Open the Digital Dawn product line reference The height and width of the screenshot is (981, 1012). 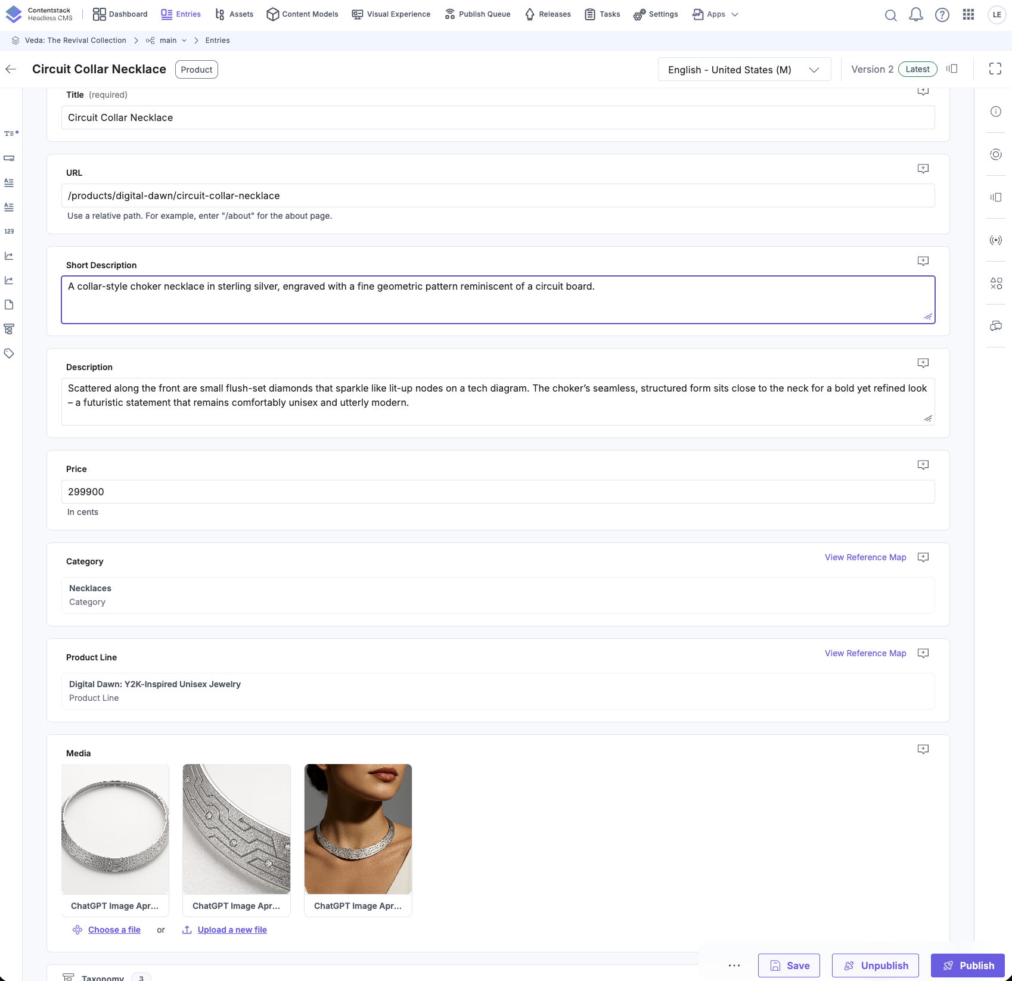pyautogui.click(x=498, y=691)
